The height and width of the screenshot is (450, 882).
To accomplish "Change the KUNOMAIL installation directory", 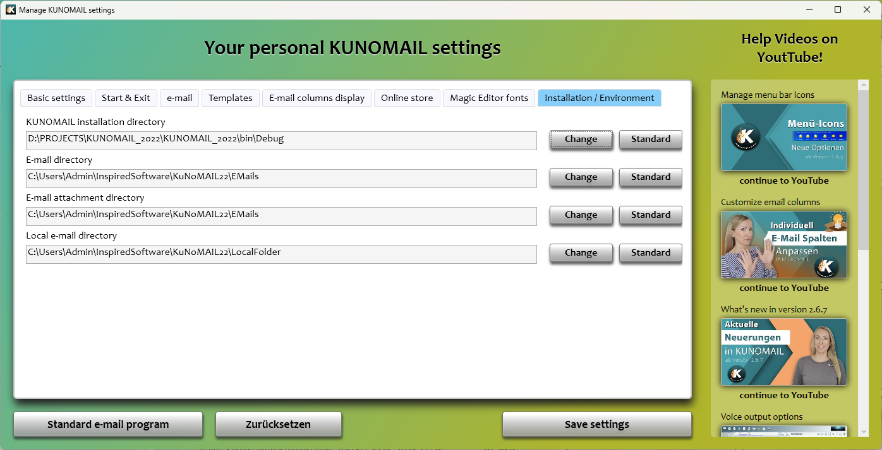I will point(581,139).
